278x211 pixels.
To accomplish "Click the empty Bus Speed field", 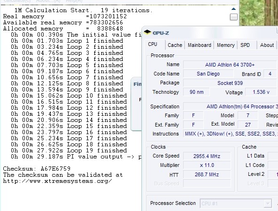I will coord(207,183).
